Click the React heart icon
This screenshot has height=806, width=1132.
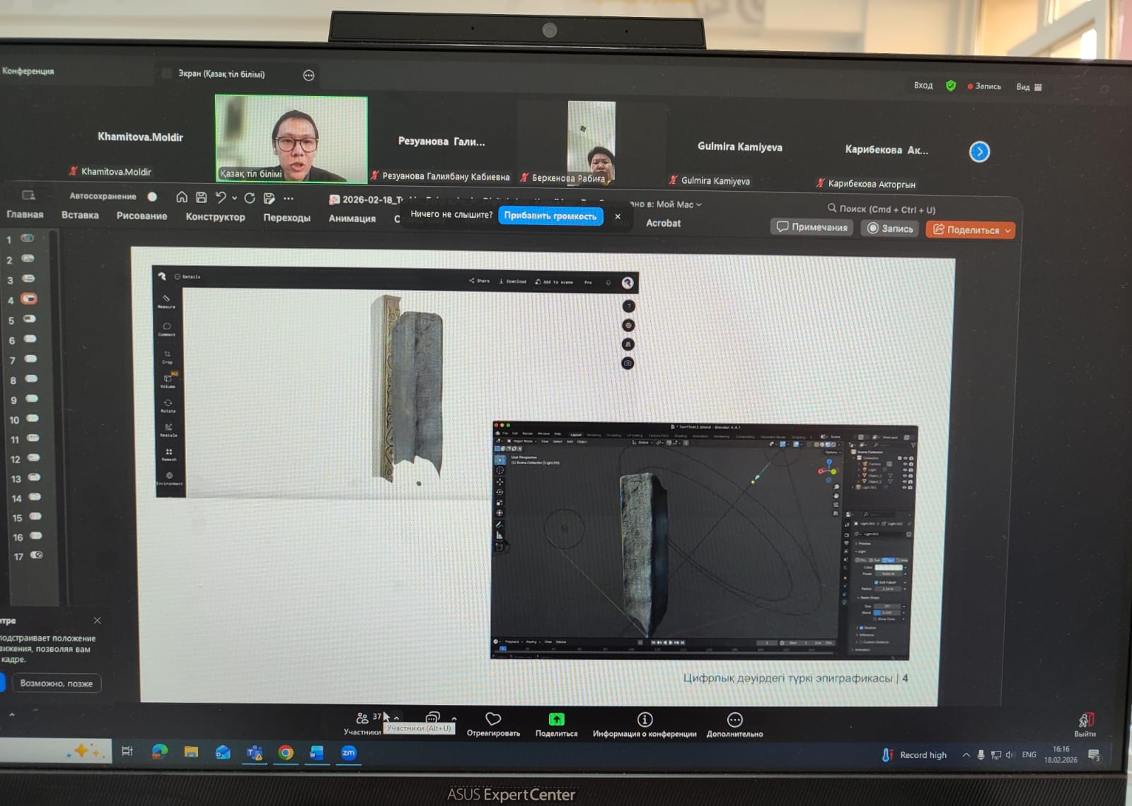(493, 719)
